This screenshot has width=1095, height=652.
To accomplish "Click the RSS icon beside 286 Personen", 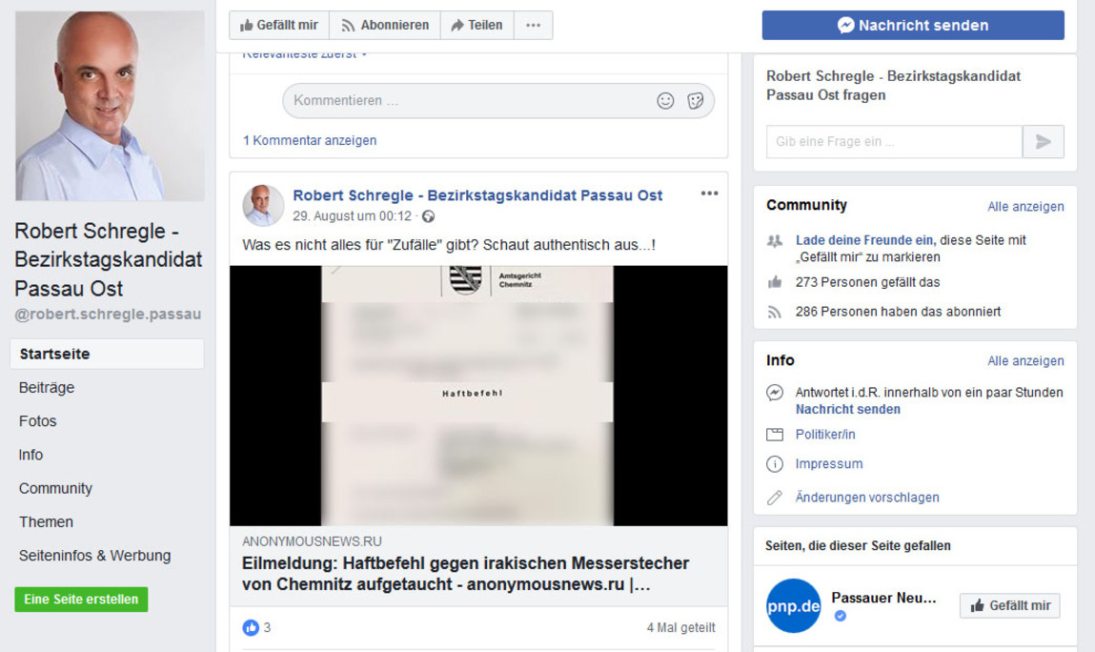I will 775,313.
